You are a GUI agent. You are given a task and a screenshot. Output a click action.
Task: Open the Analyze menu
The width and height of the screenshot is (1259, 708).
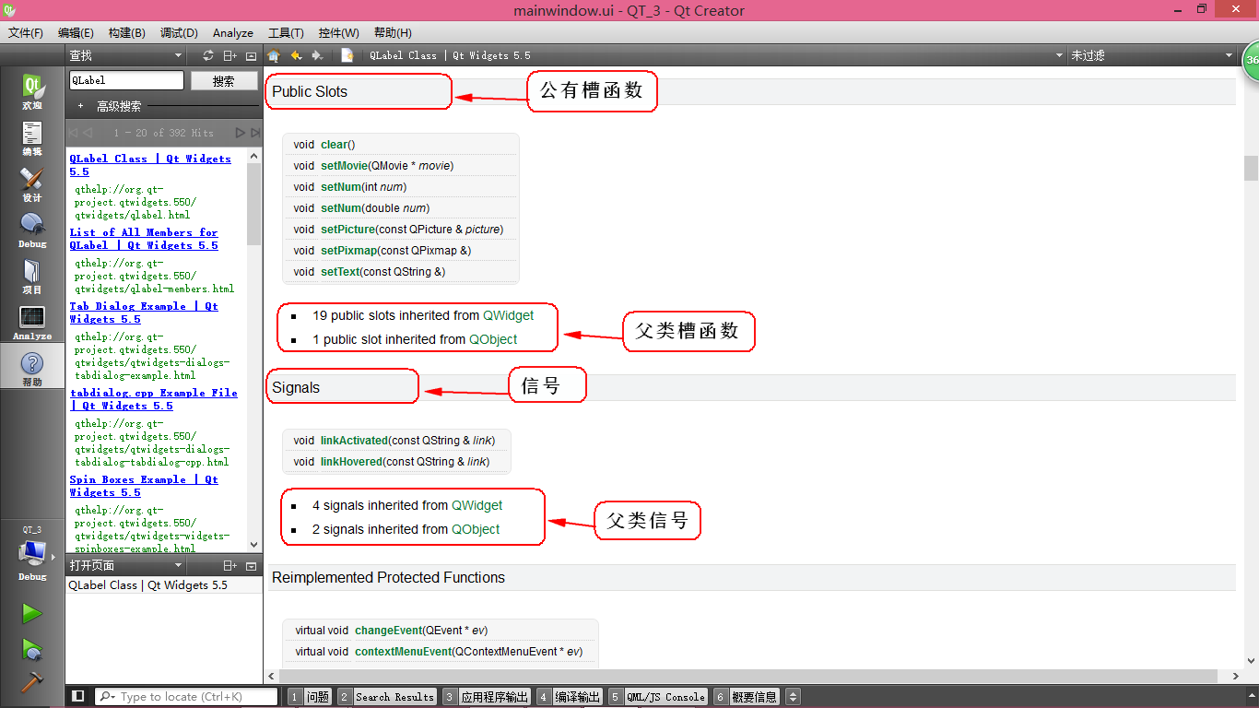[233, 32]
